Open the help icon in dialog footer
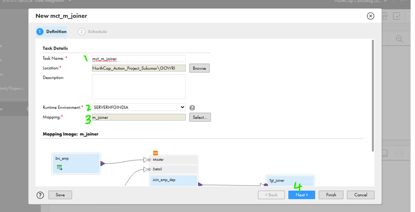The width and height of the screenshot is (415, 212). pos(40,195)
